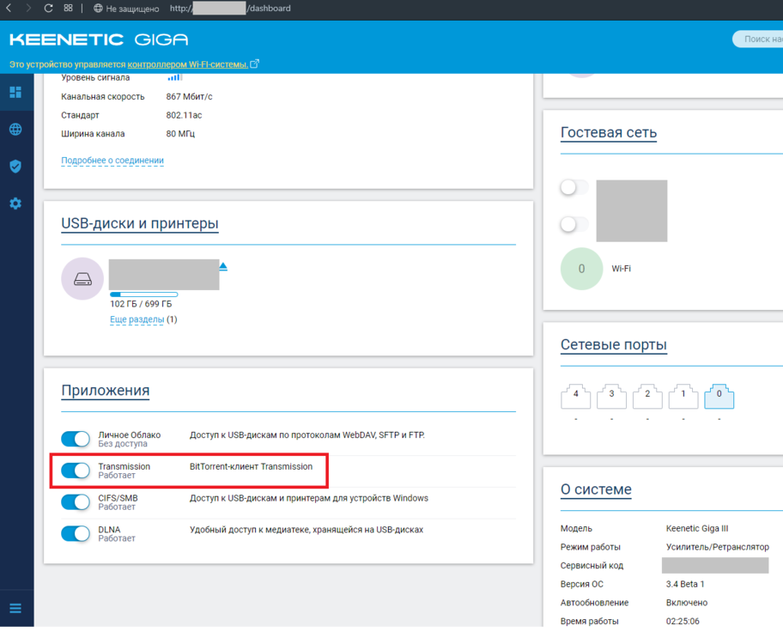Open the settings gear icon in sidebar
Screen dimensions: 783x644
pyautogui.click(x=15, y=204)
